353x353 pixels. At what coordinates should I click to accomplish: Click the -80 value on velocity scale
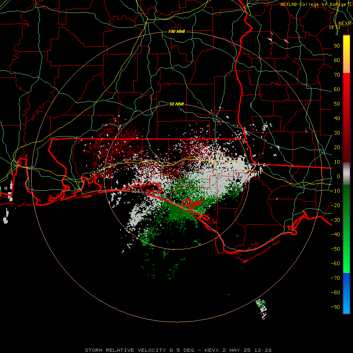(x=336, y=293)
